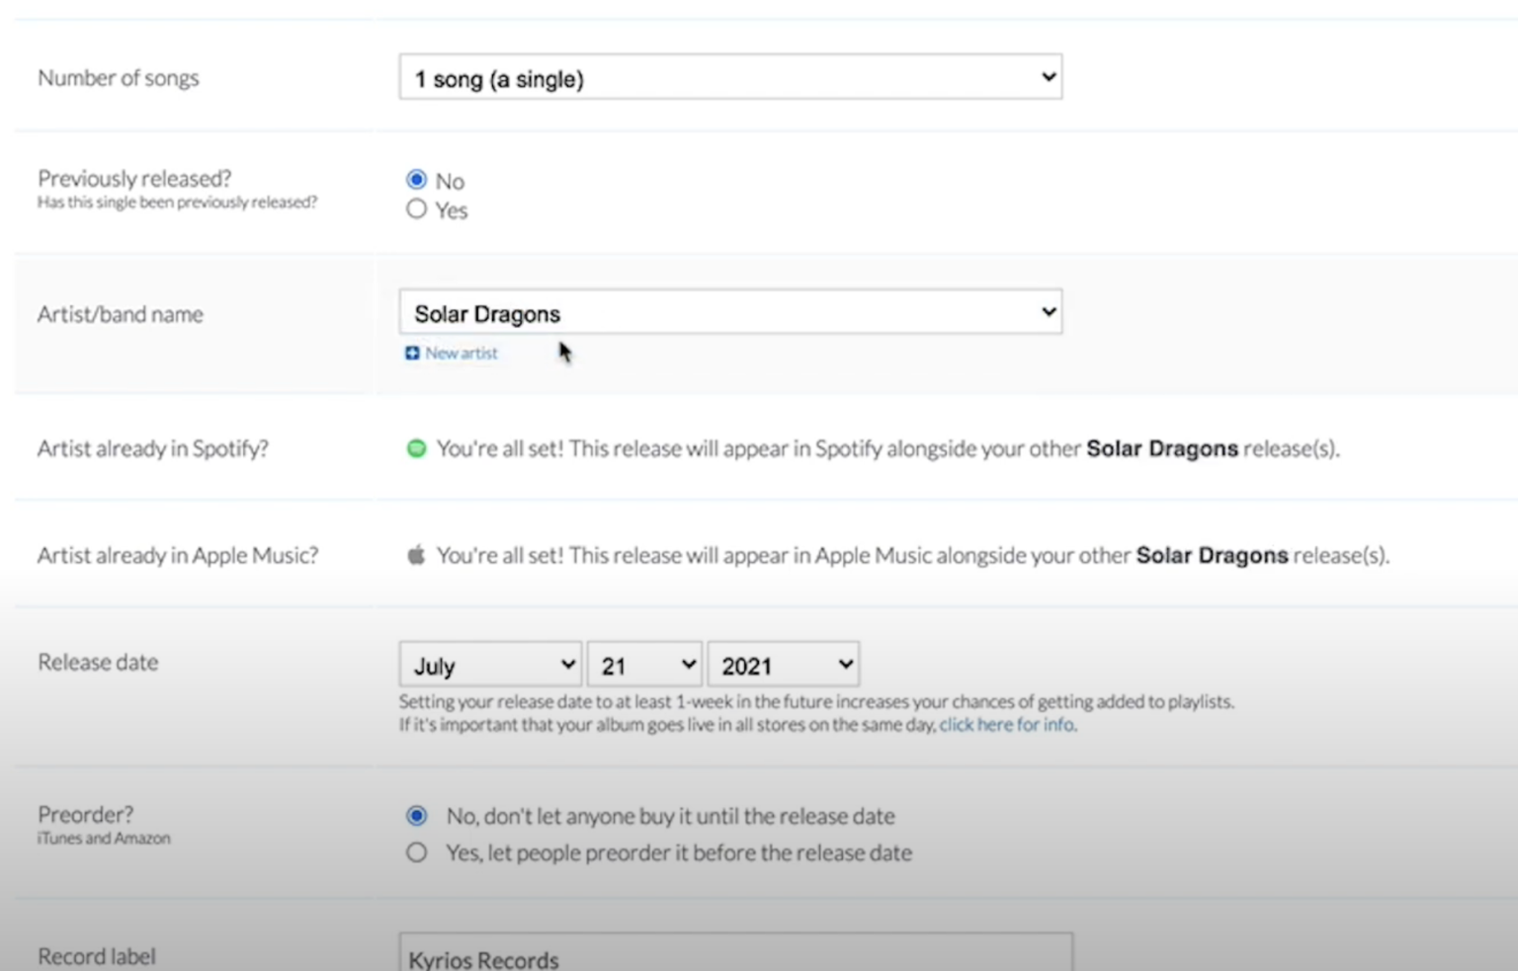This screenshot has width=1518, height=971.
Task: Click the 'Number of songs' label
Action: (119, 78)
